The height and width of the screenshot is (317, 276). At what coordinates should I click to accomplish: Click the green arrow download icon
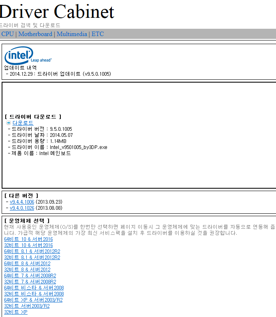[x=9, y=123]
